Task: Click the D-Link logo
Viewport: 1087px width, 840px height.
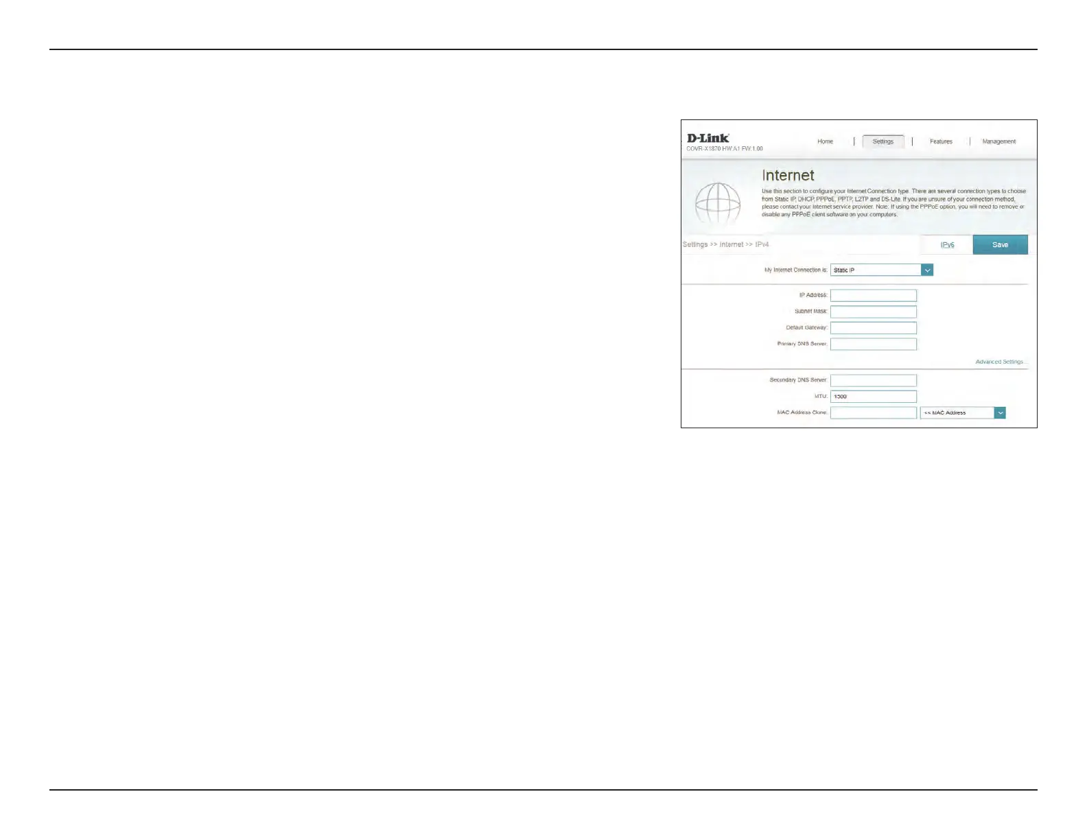Action: pos(708,138)
